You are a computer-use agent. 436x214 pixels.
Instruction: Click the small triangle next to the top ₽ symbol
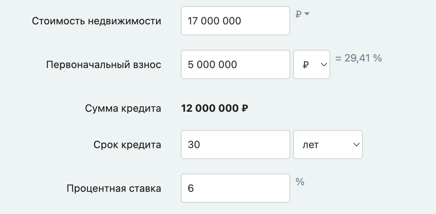307,14
